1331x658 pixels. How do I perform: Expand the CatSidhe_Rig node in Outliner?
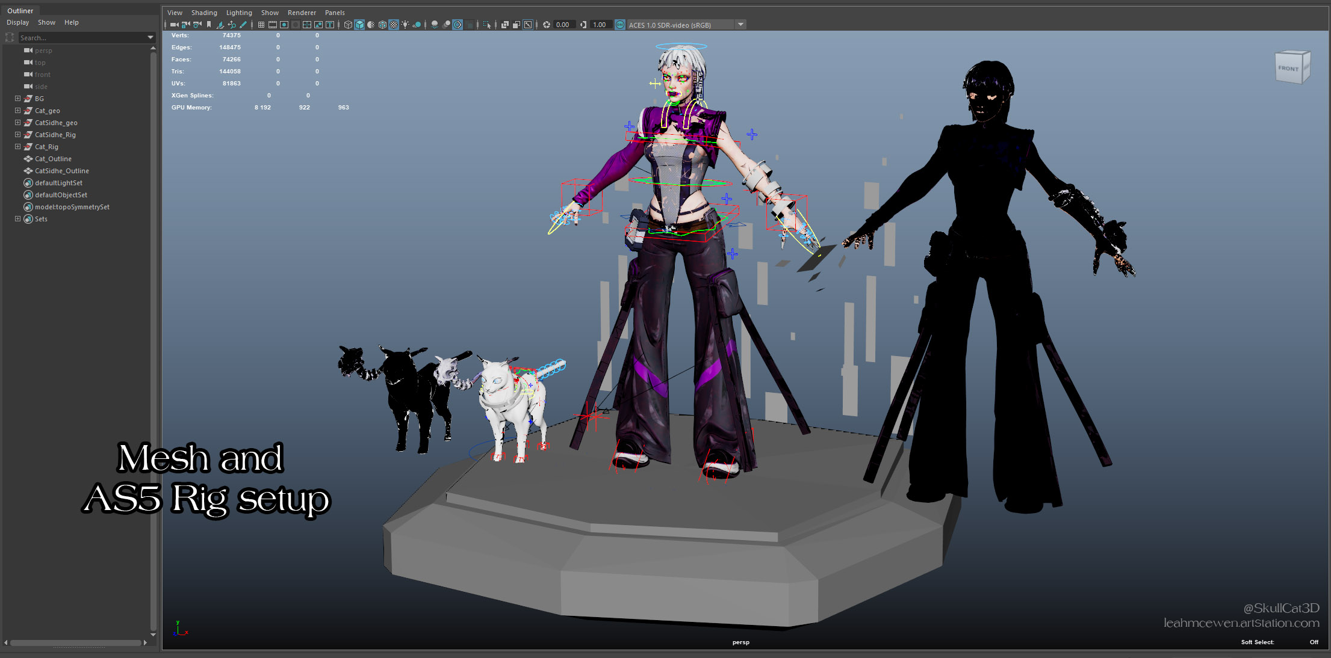[17, 135]
